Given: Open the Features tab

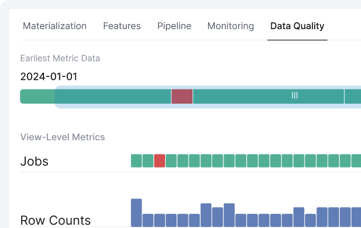Looking at the screenshot, I should [122, 26].
